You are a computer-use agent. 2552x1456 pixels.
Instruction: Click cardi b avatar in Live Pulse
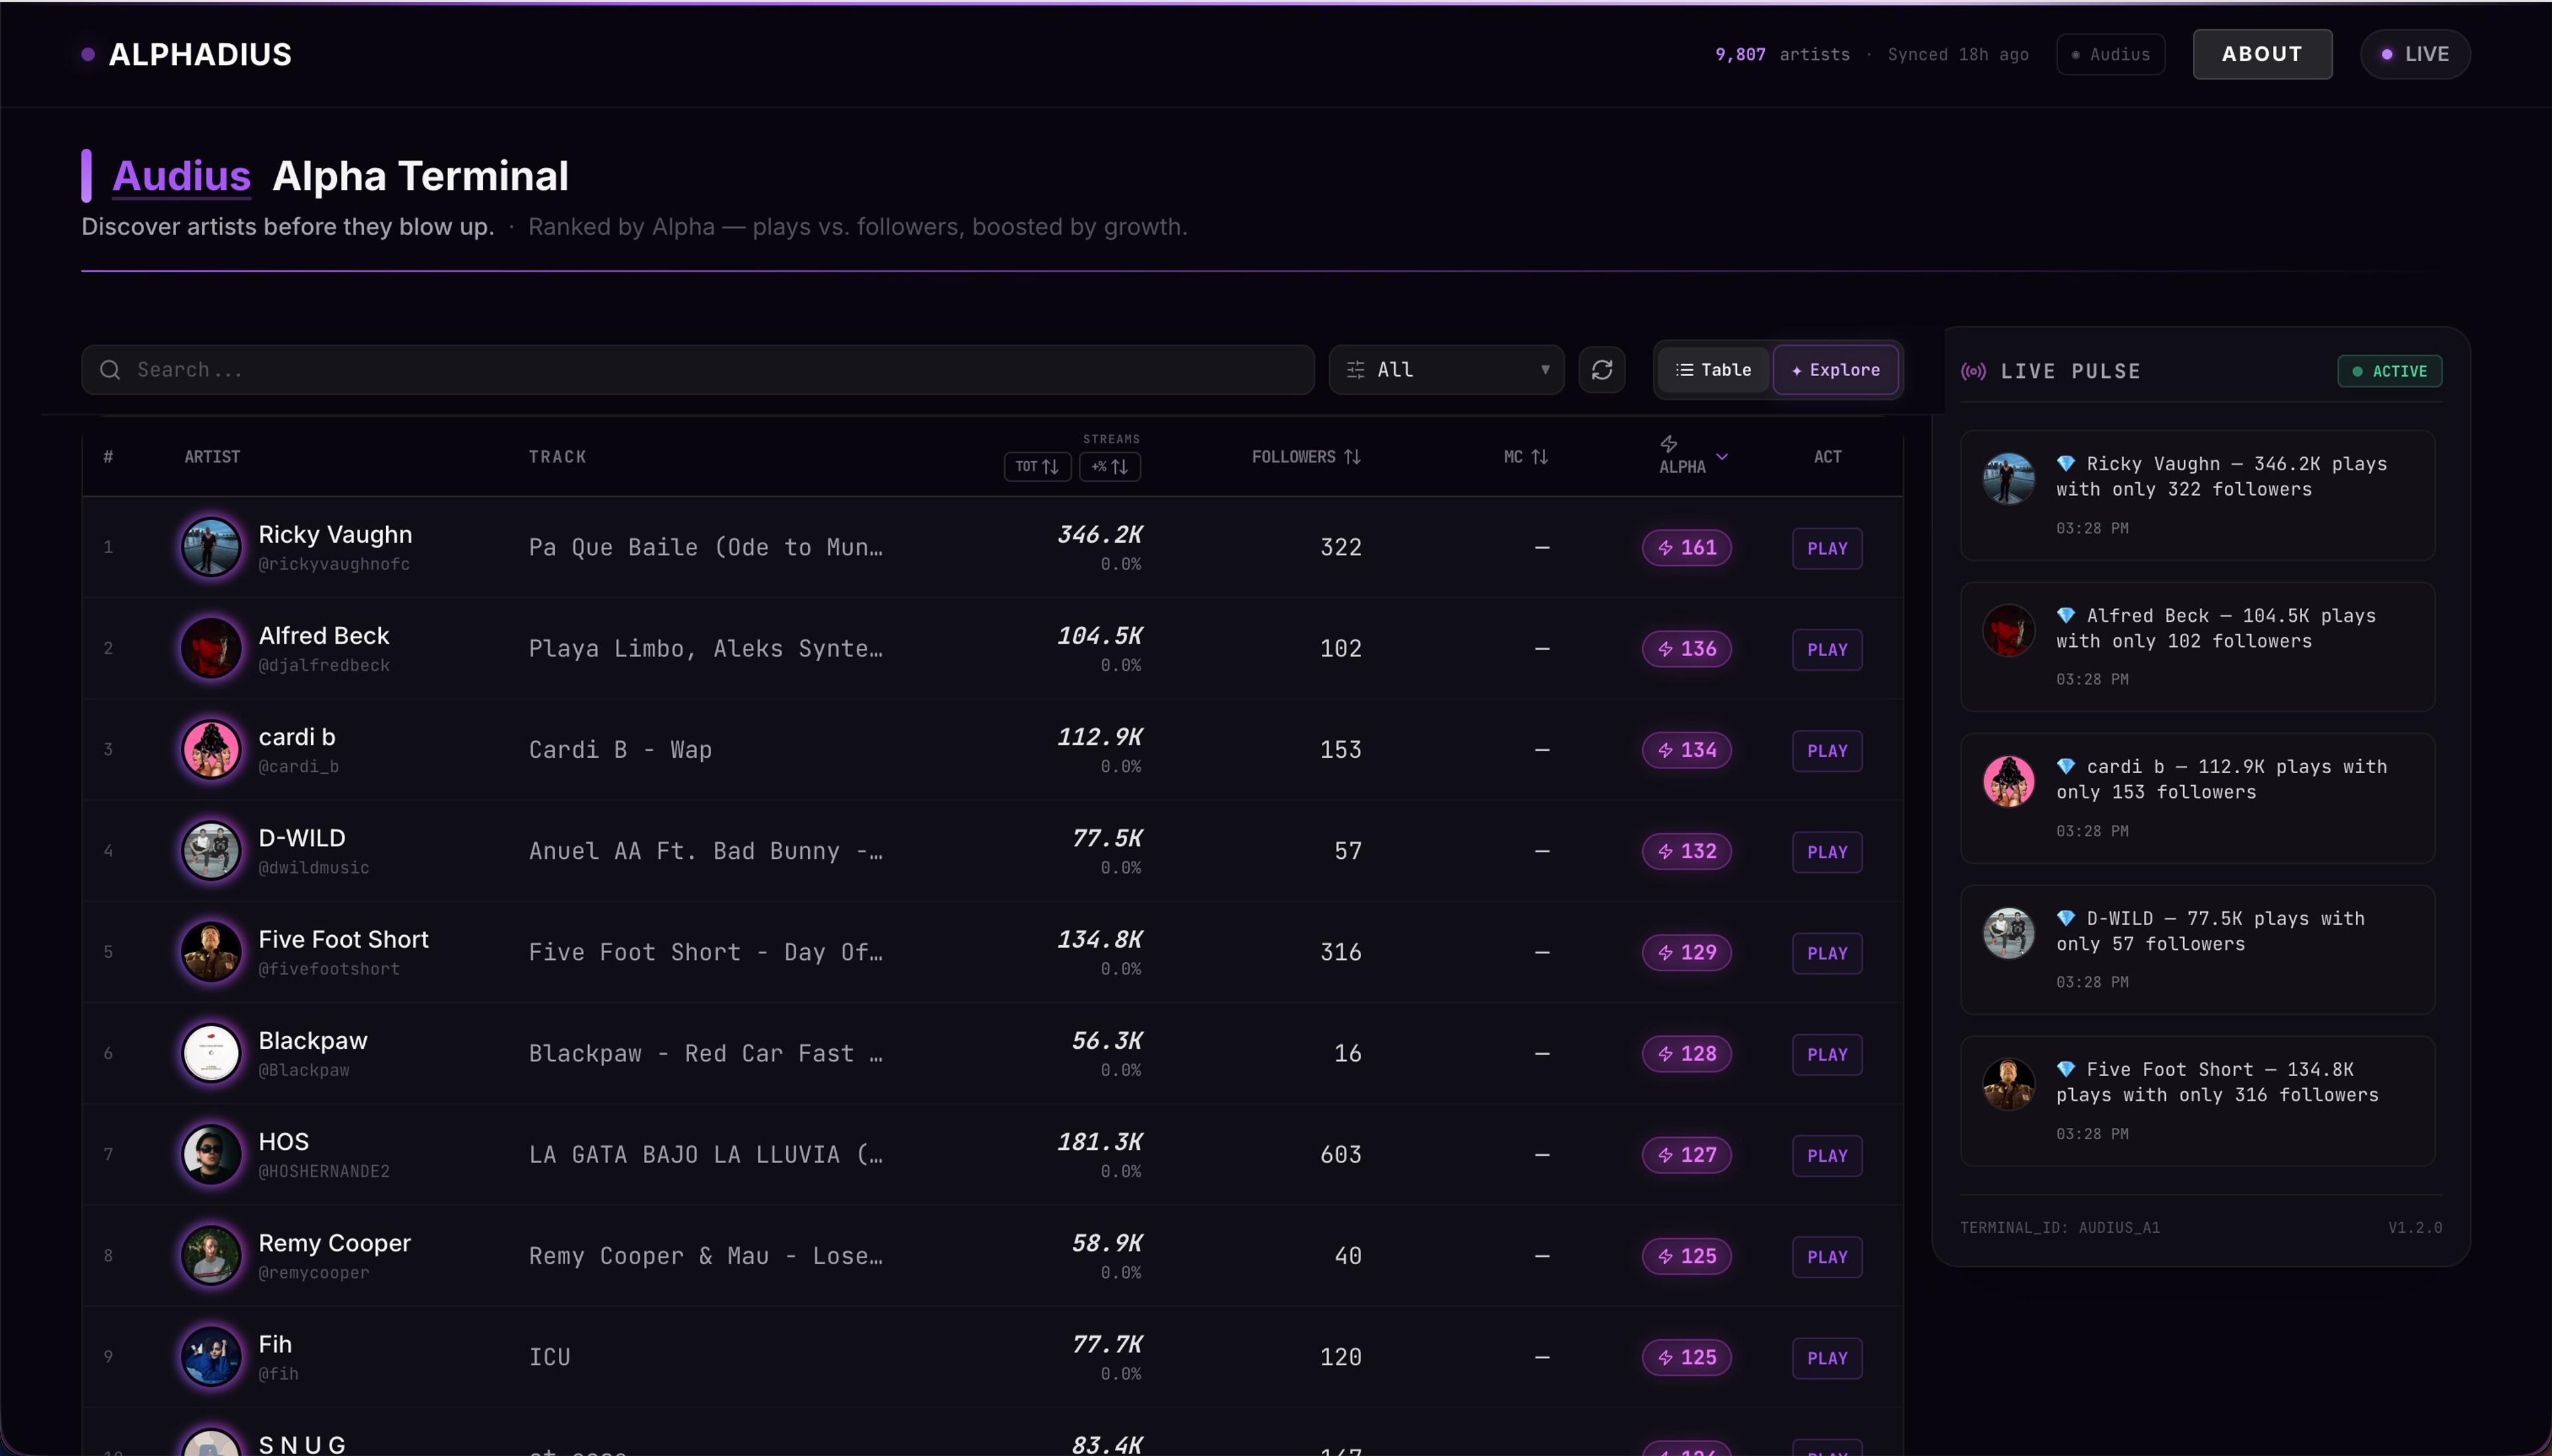click(2008, 781)
